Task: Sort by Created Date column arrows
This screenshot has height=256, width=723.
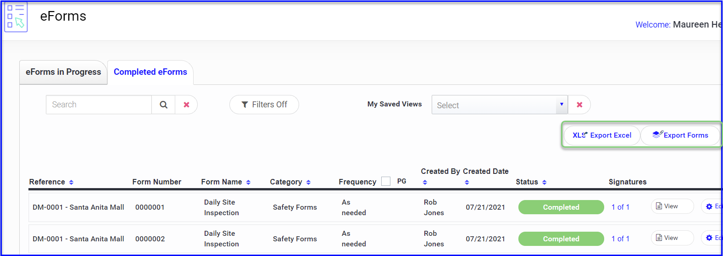Action: pyautogui.click(x=467, y=182)
